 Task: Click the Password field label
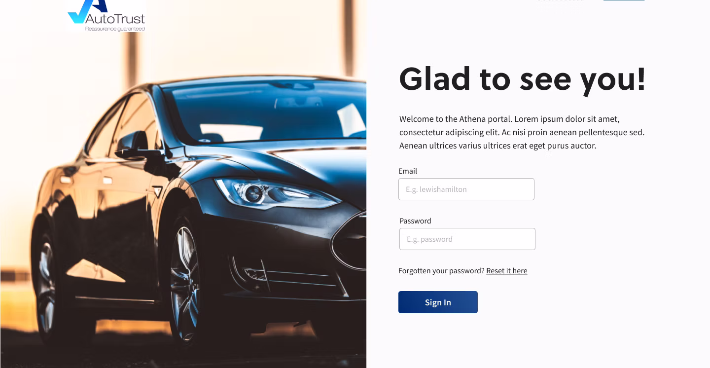415,221
